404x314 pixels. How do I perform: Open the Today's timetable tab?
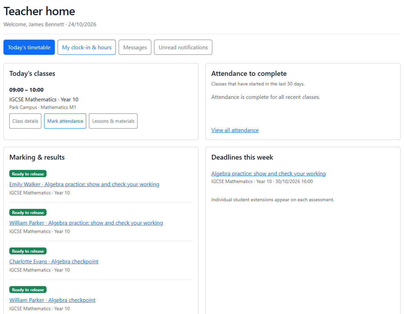29,48
